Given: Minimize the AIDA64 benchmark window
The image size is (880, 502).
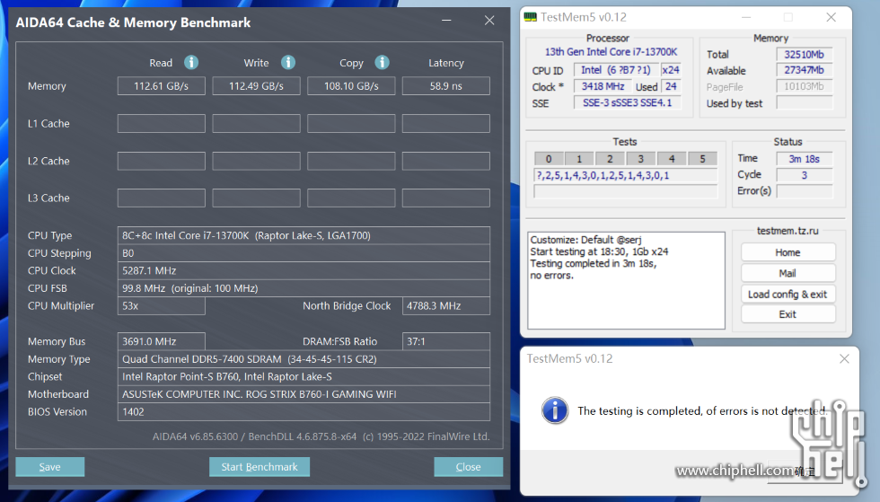Looking at the screenshot, I should (x=446, y=21).
